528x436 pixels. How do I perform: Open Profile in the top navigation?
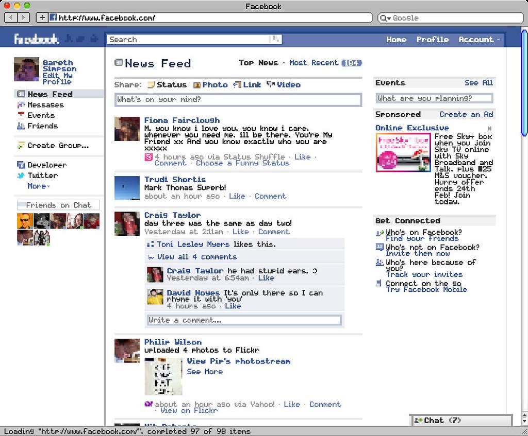coord(433,39)
